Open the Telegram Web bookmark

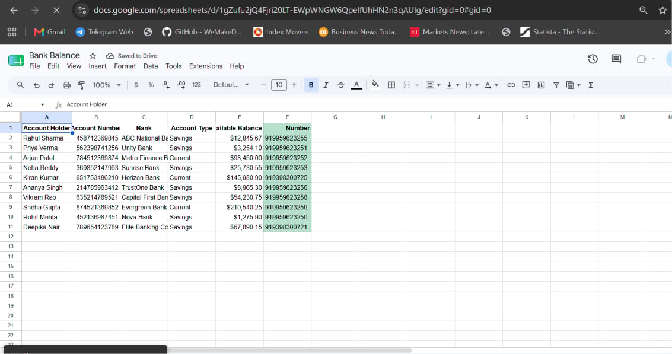[x=104, y=31]
